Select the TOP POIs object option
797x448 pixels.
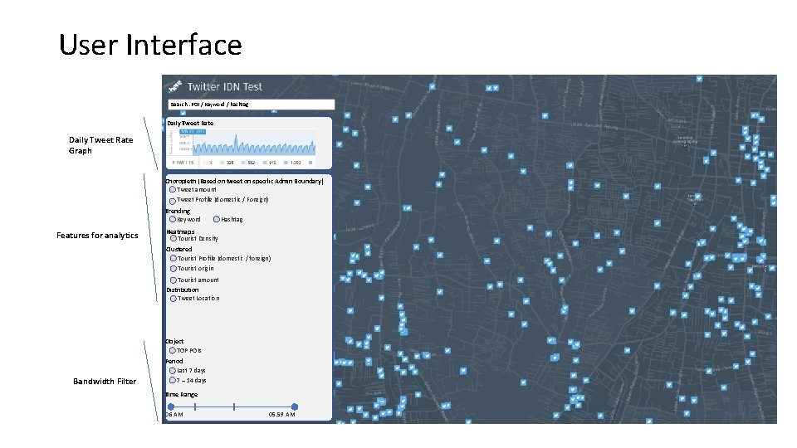(x=173, y=350)
